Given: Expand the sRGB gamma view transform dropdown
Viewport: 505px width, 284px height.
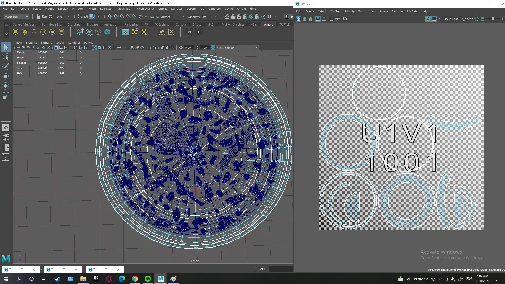Looking at the screenshot, I should click(256, 48).
